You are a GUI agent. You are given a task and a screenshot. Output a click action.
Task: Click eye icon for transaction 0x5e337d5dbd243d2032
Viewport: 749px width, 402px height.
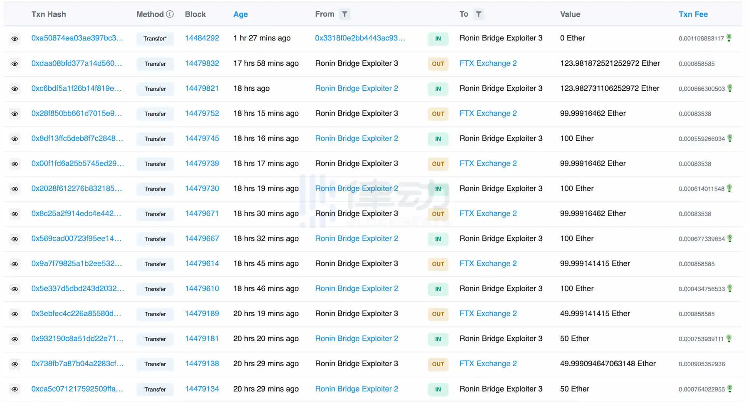coord(15,289)
